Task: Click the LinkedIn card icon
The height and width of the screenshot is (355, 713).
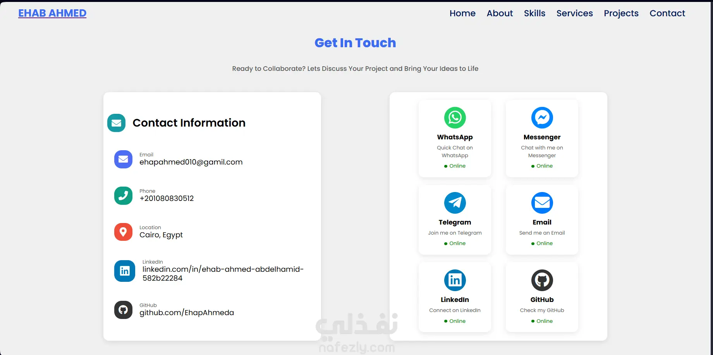Action: coord(455,280)
